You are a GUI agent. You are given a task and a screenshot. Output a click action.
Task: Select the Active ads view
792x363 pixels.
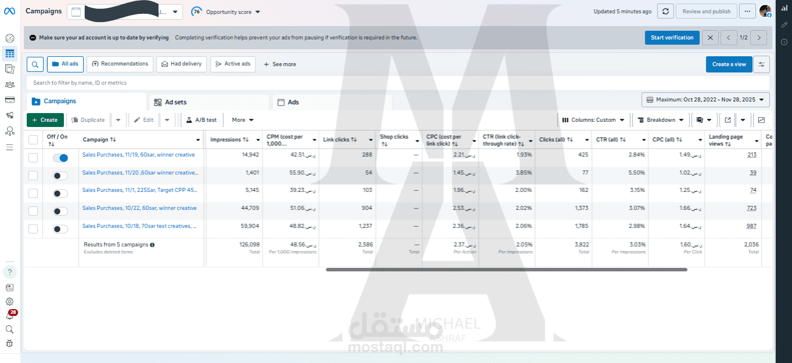233,64
